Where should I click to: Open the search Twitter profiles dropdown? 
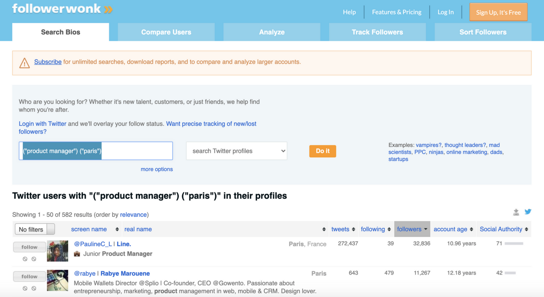[x=236, y=151]
